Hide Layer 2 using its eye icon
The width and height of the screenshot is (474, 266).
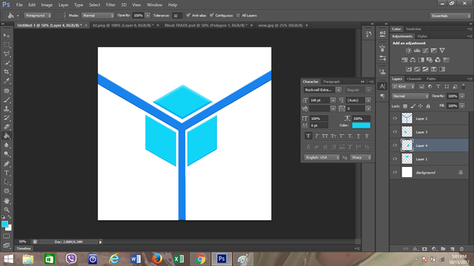(x=395, y=118)
